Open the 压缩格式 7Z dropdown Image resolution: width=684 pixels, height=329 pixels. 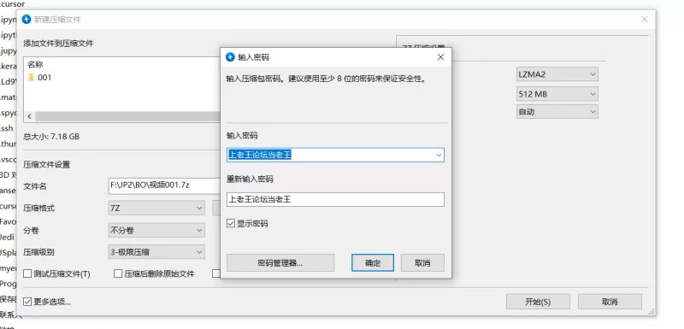pos(156,209)
